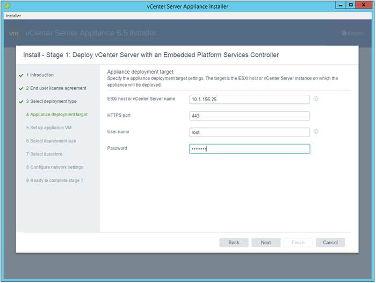
Task: Click the HTTPS port field
Action: [x=249, y=116]
